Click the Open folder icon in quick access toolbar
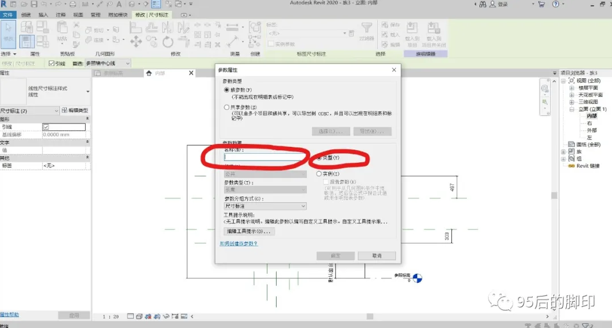The height and width of the screenshot is (328, 612). [x=24, y=5]
